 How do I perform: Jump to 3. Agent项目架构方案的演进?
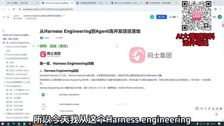click(16, 58)
